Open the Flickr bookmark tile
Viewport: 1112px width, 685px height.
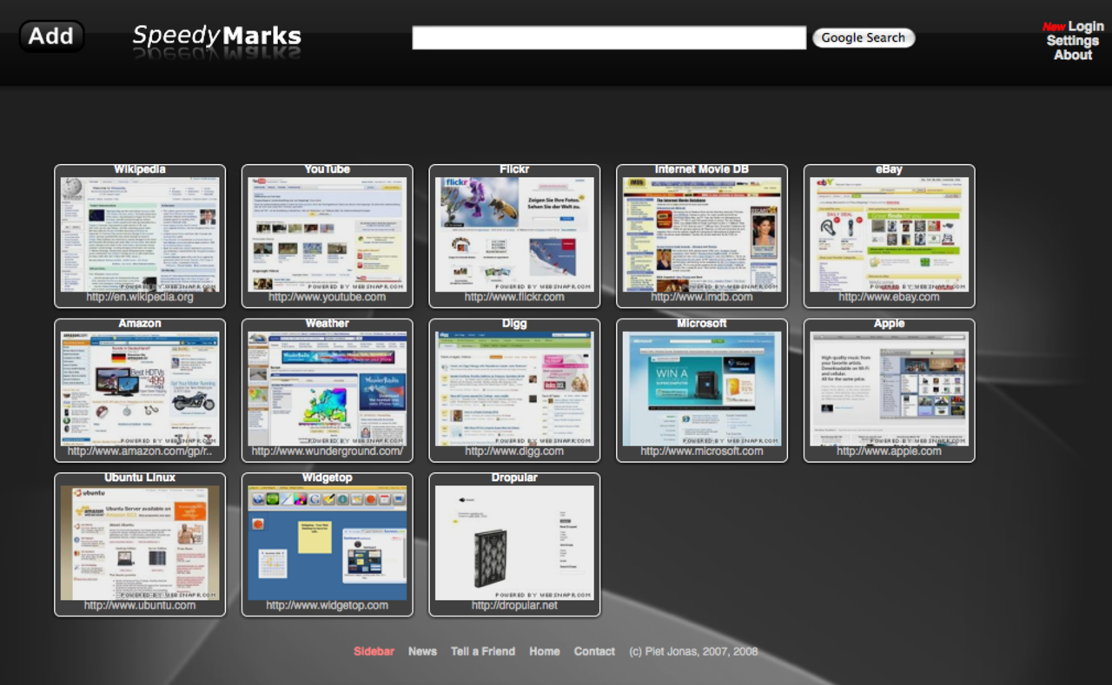(514, 234)
